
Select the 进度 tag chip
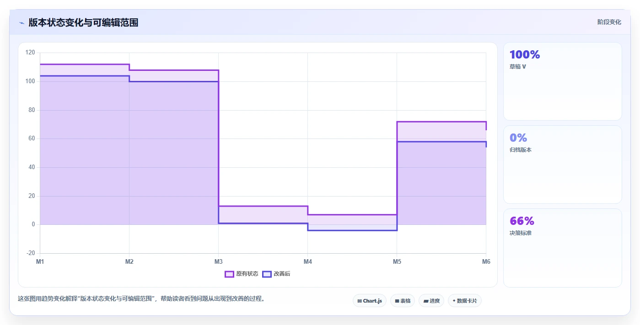431,301
